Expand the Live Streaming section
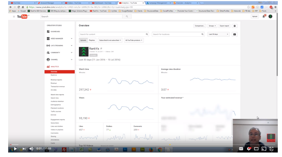 point(72,46)
